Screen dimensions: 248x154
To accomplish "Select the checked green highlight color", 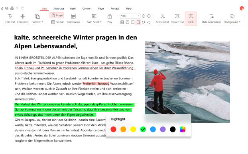I will pos(143,129).
